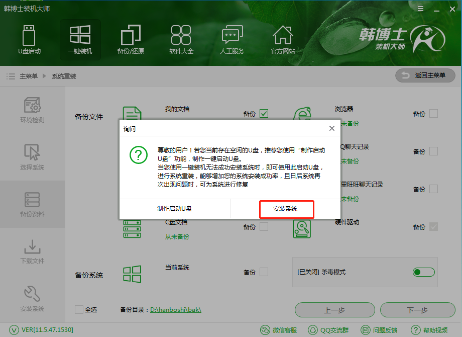Select the U盘启动 toolbar icon
This screenshot has height=337, width=462.
[x=29, y=39]
